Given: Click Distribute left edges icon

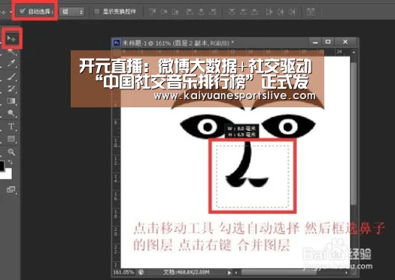Looking at the screenshot, I should pos(269,11).
